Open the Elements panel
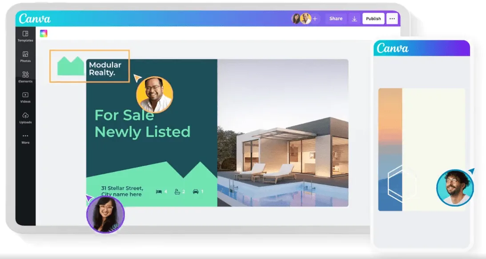The width and height of the screenshot is (486, 259). pos(25,77)
